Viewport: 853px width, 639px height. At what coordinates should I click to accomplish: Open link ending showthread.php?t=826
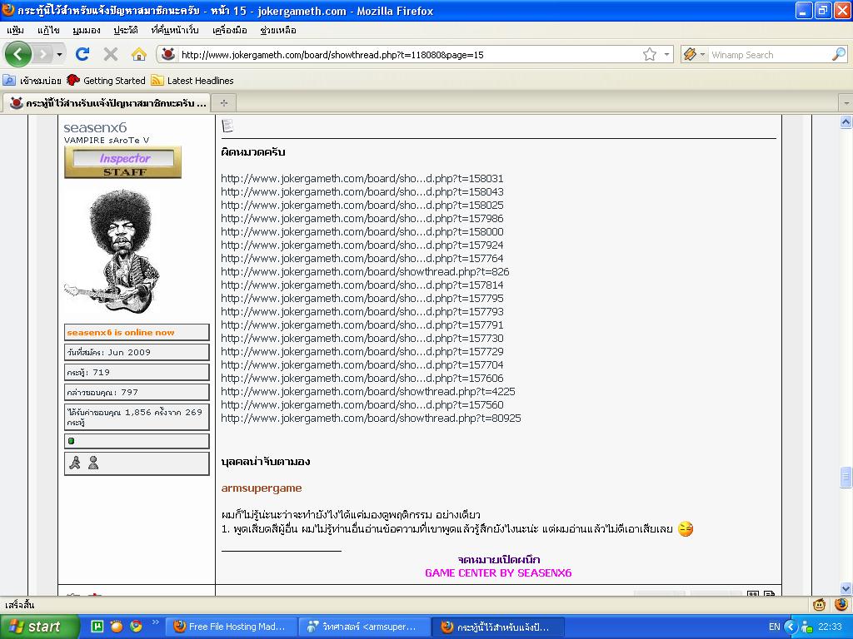[365, 272]
